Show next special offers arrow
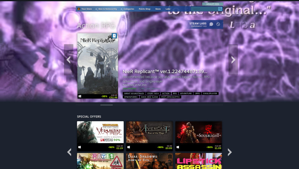The image size is (299, 169). [230, 152]
